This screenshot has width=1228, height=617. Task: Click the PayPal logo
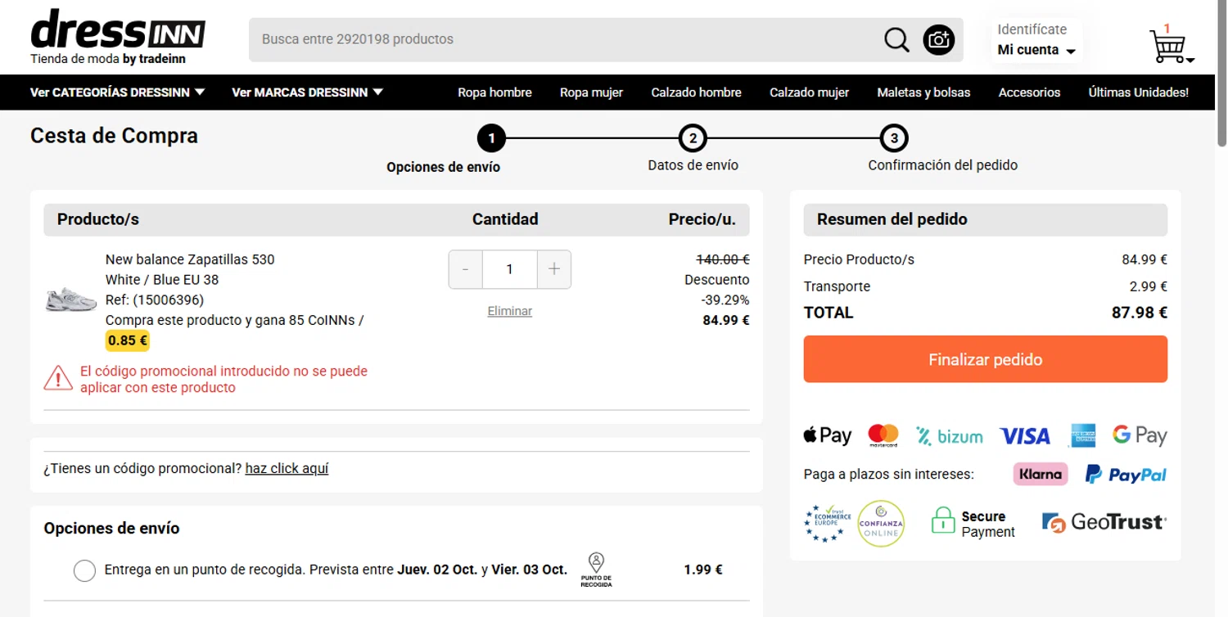pyautogui.click(x=1126, y=474)
